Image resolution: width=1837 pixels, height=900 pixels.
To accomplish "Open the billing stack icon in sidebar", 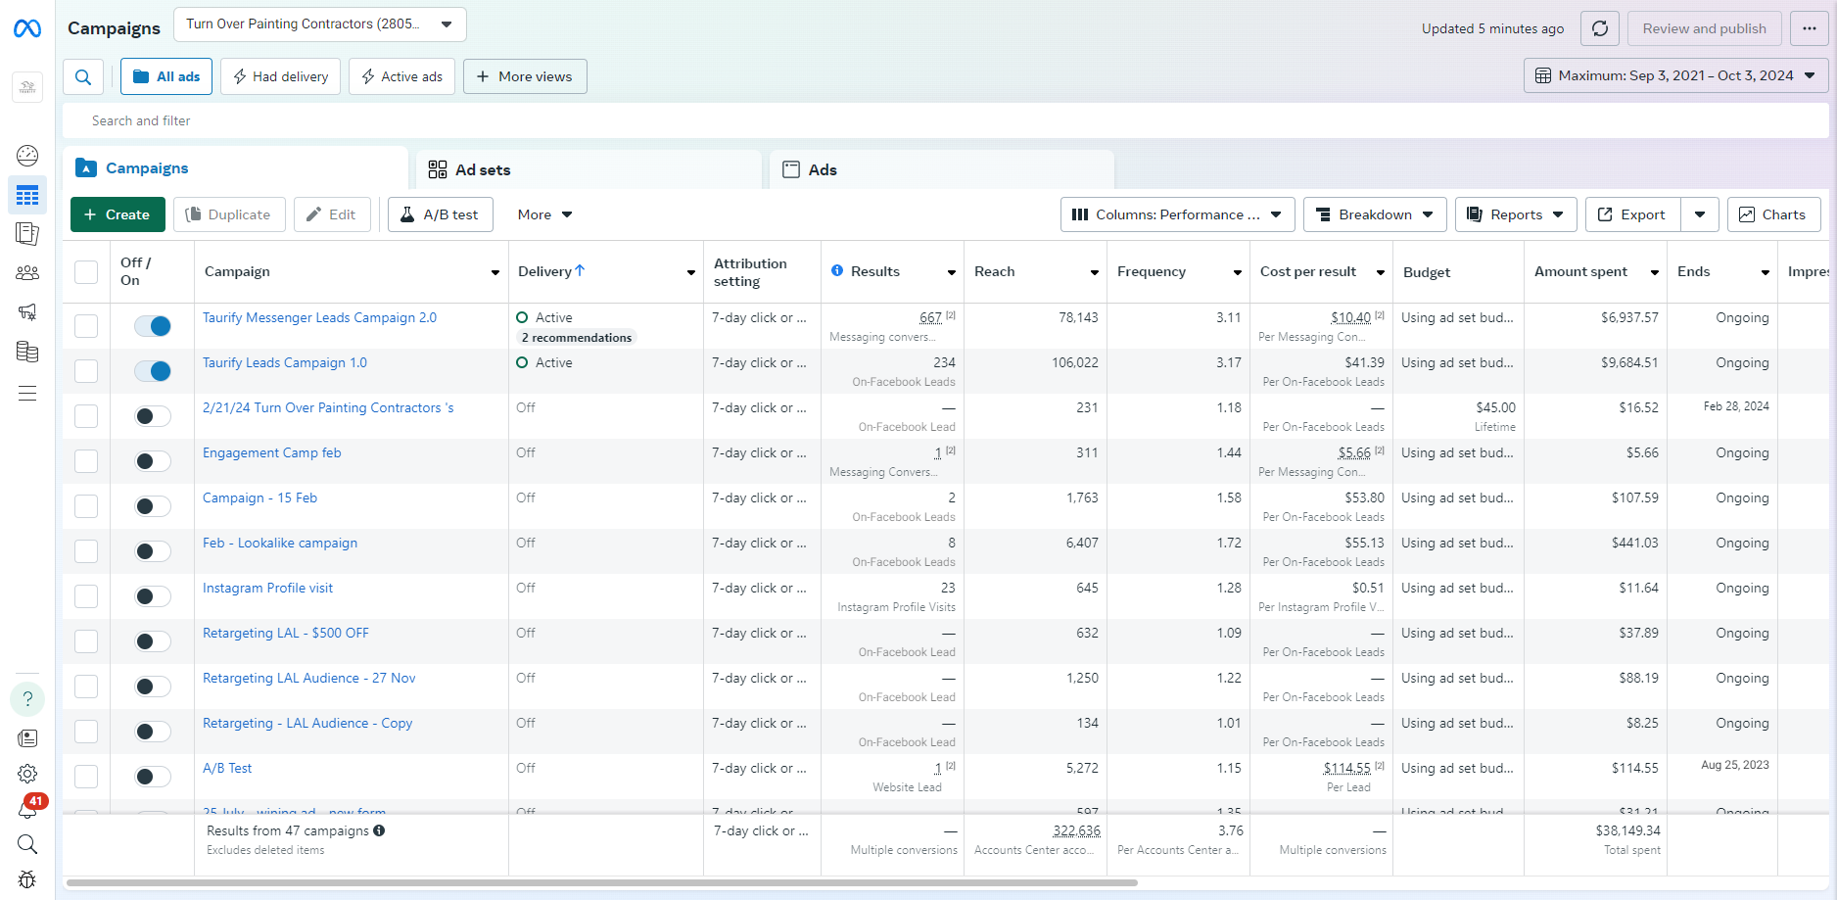I will click(x=27, y=352).
